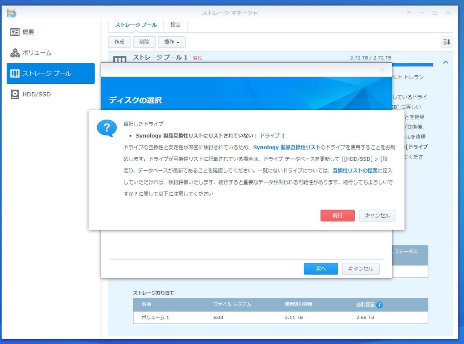Screen dimensions: 464x344
Task: Click the ファイル システム column header
Action: tap(232, 304)
